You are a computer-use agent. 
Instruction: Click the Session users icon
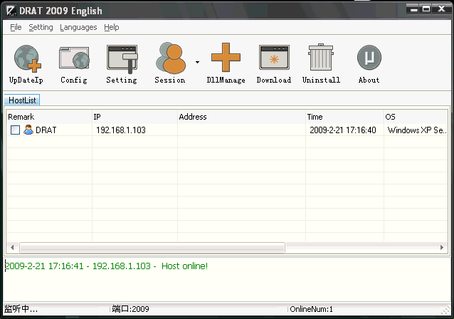(x=170, y=58)
